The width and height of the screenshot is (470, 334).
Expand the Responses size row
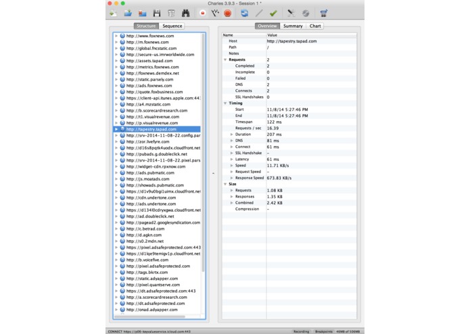[x=232, y=197]
